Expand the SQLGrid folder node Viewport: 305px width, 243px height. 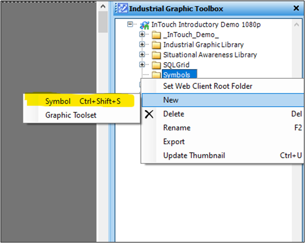click(x=142, y=64)
